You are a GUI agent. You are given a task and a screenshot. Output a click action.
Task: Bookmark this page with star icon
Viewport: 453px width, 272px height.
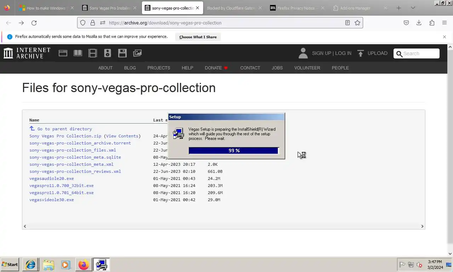pos(357,23)
